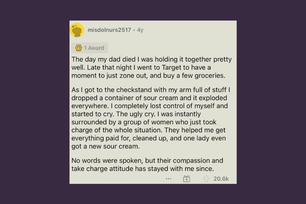Screen dimensions: 306x204
Task: Click the yellow Snoo avatar of misdolnurs2517
Action: 77,30
